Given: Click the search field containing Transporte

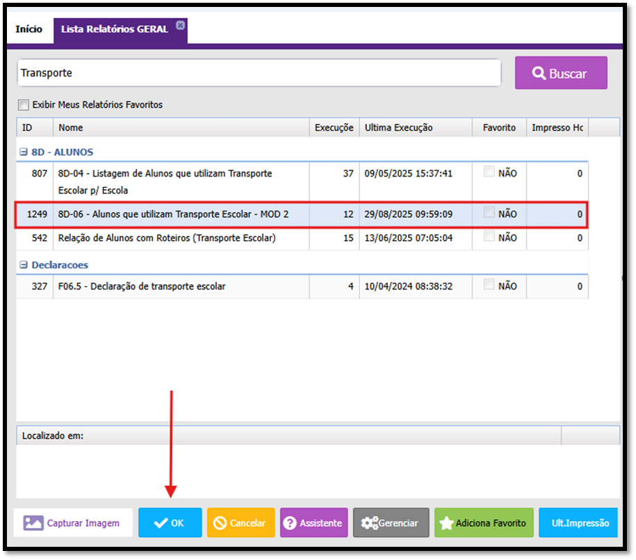Looking at the screenshot, I should [x=259, y=73].
